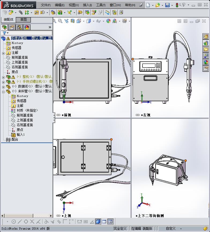
Task: Click the Mate paperclip icon
Action: (x=21, y=12)
